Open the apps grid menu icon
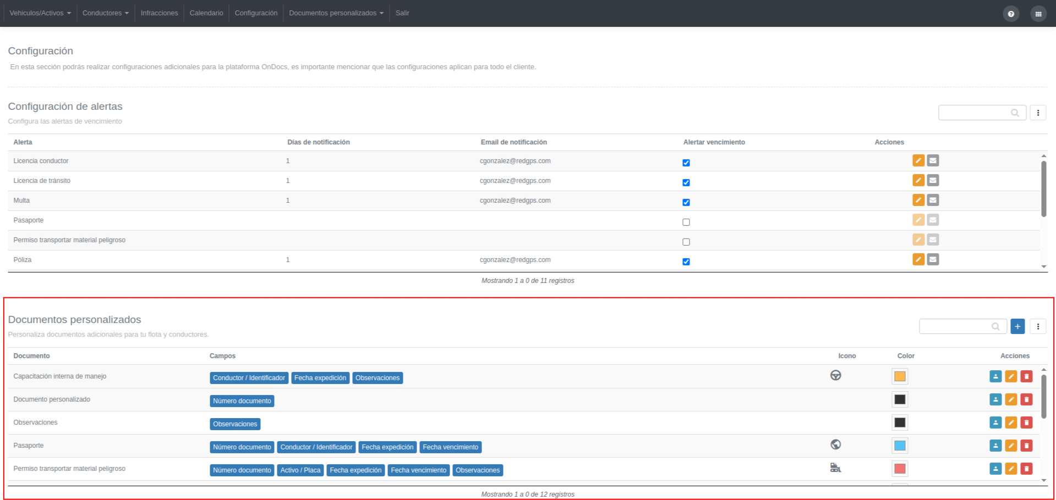Viewport: 1056px width, 500px height. pos(1038,14)
